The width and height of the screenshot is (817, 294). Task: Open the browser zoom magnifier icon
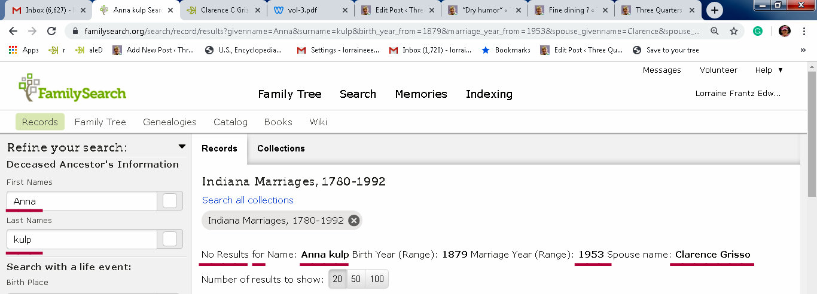(714, 31)
